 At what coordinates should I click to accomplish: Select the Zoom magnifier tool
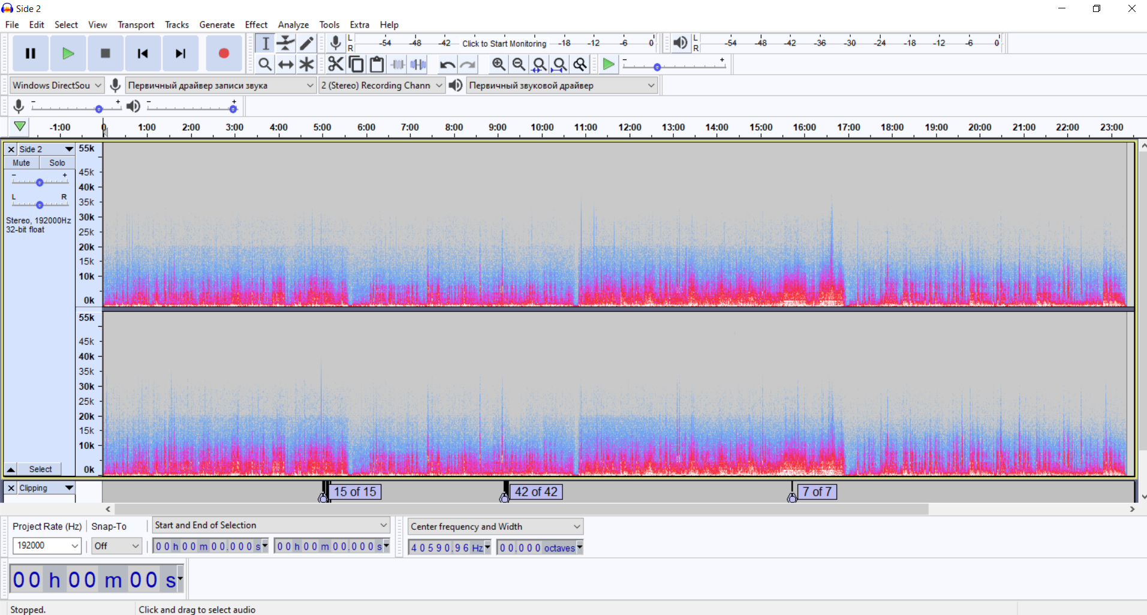(265, 64)
